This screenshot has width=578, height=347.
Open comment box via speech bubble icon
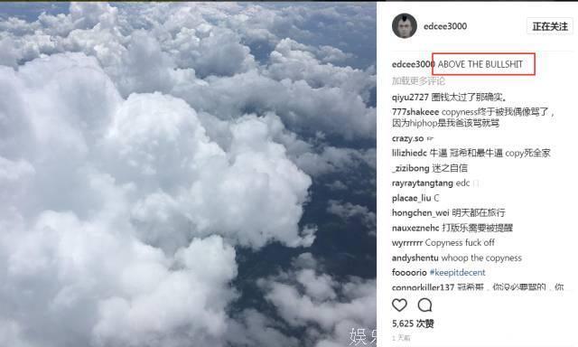click(x=424, y=305)
